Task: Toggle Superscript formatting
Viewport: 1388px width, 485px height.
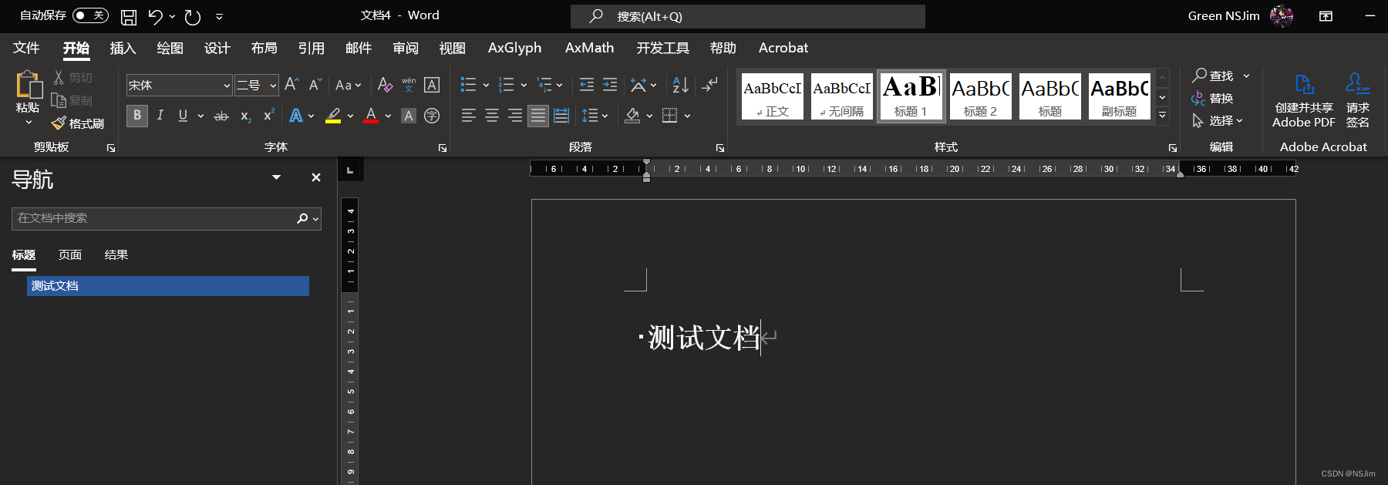Action: (x=268, y=116)
